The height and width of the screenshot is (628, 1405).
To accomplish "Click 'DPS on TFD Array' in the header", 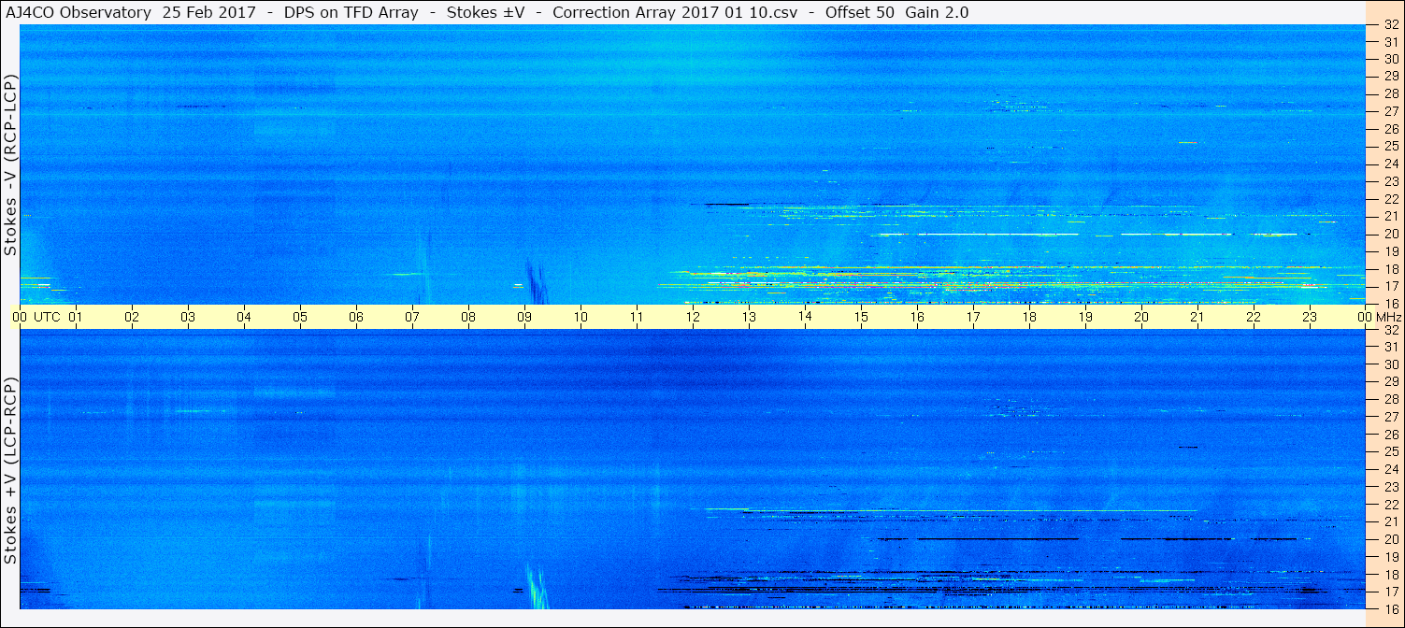I will pos(351,12).
